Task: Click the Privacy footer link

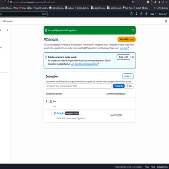Action: pos(147,167)
